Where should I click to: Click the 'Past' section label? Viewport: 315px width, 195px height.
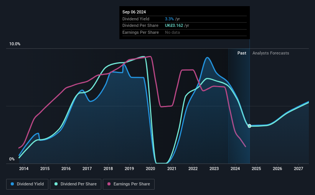(242, 53)
